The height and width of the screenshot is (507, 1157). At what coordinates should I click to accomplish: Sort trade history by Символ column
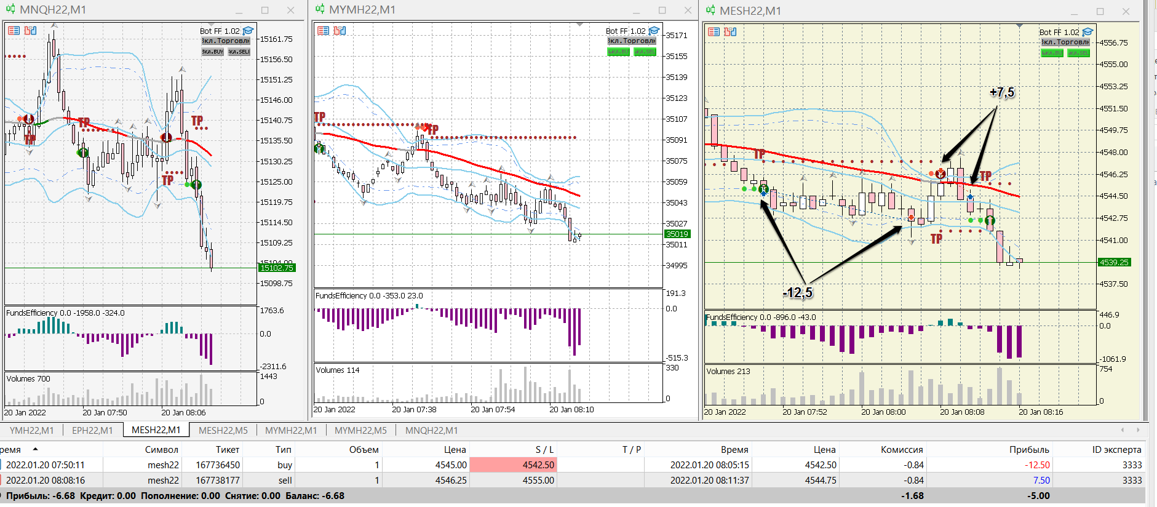pos(161,450)
